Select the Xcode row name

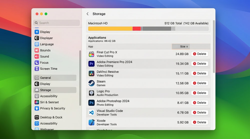point(101,121)
